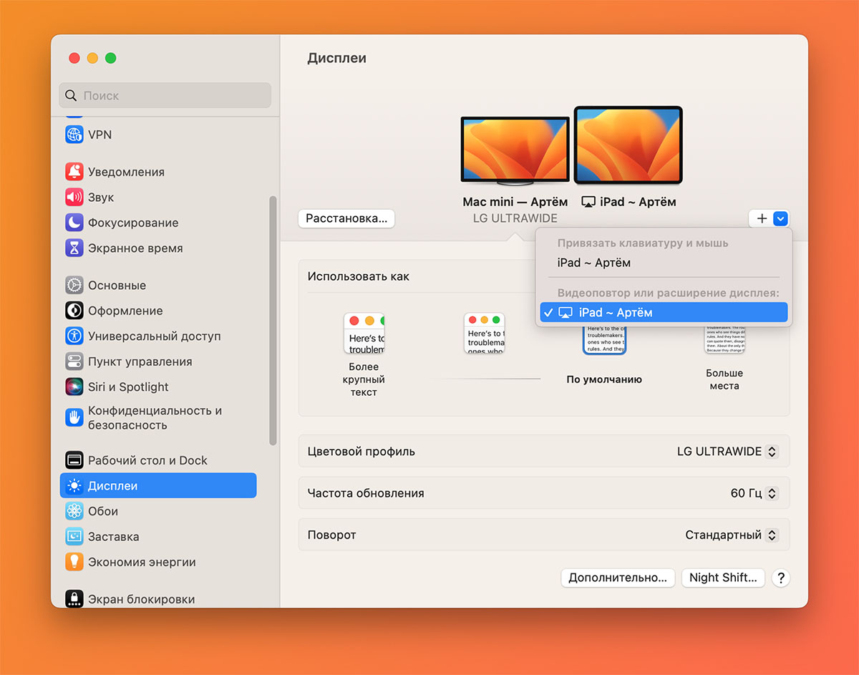The image size is (859, 675).
Task: Click the Siri и Spotlight icon
Action: pos(74,387)
